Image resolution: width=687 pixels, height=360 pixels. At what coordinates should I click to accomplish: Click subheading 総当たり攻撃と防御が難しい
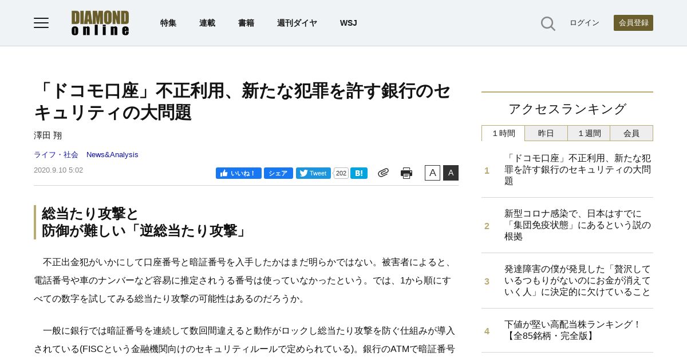coord(145,222)
